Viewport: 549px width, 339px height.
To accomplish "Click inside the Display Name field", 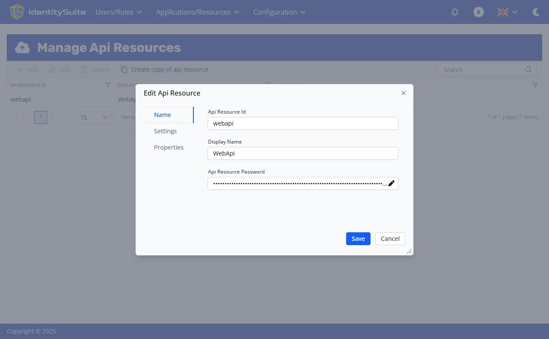I will (303, 153).
